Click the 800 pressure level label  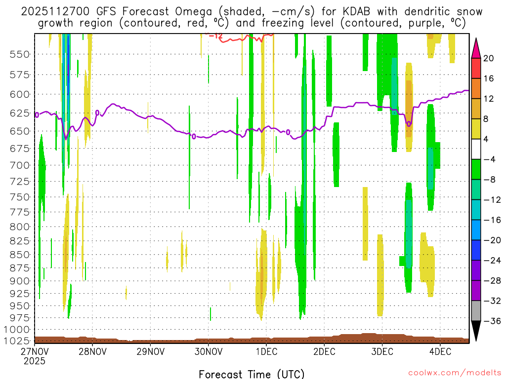click(x=19, y=227)
